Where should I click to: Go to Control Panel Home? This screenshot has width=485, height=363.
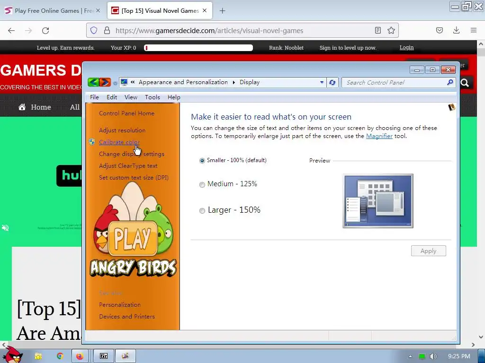coord(126,113)
